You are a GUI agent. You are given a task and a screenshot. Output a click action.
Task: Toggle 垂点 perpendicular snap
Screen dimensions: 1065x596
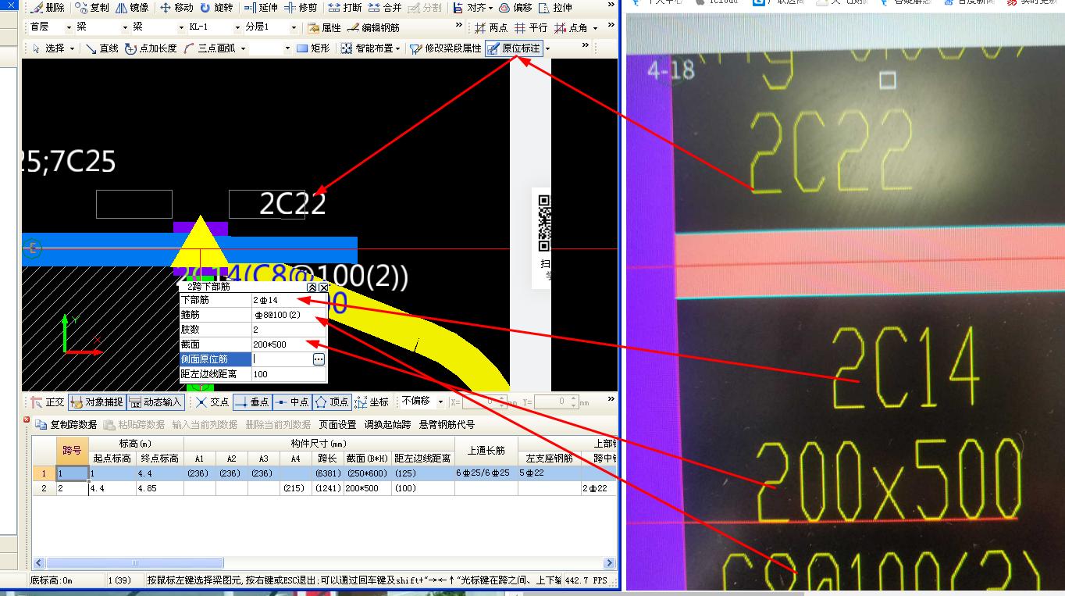tap(251, 402)
